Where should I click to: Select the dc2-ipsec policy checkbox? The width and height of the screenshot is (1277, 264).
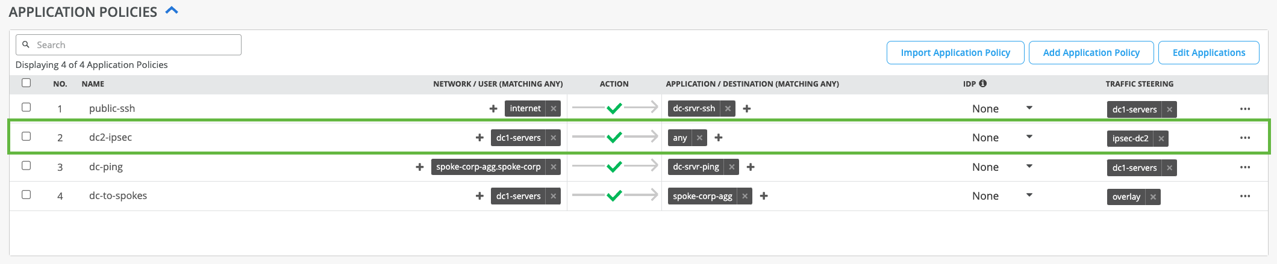point(26,137)
